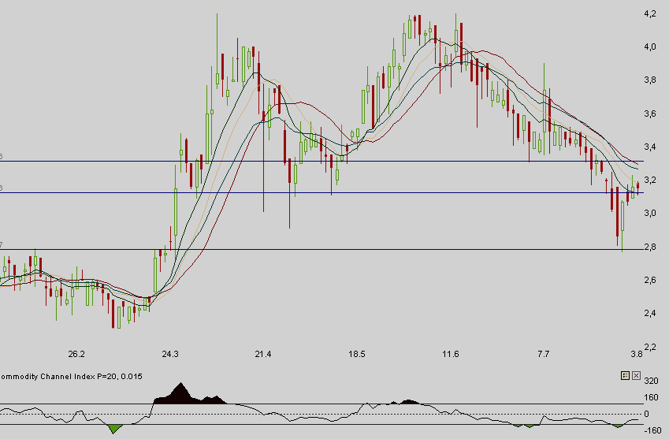669x439 pixels.
Task: Open the Commodity Channel Index settings icon
Action: point(625,376)
